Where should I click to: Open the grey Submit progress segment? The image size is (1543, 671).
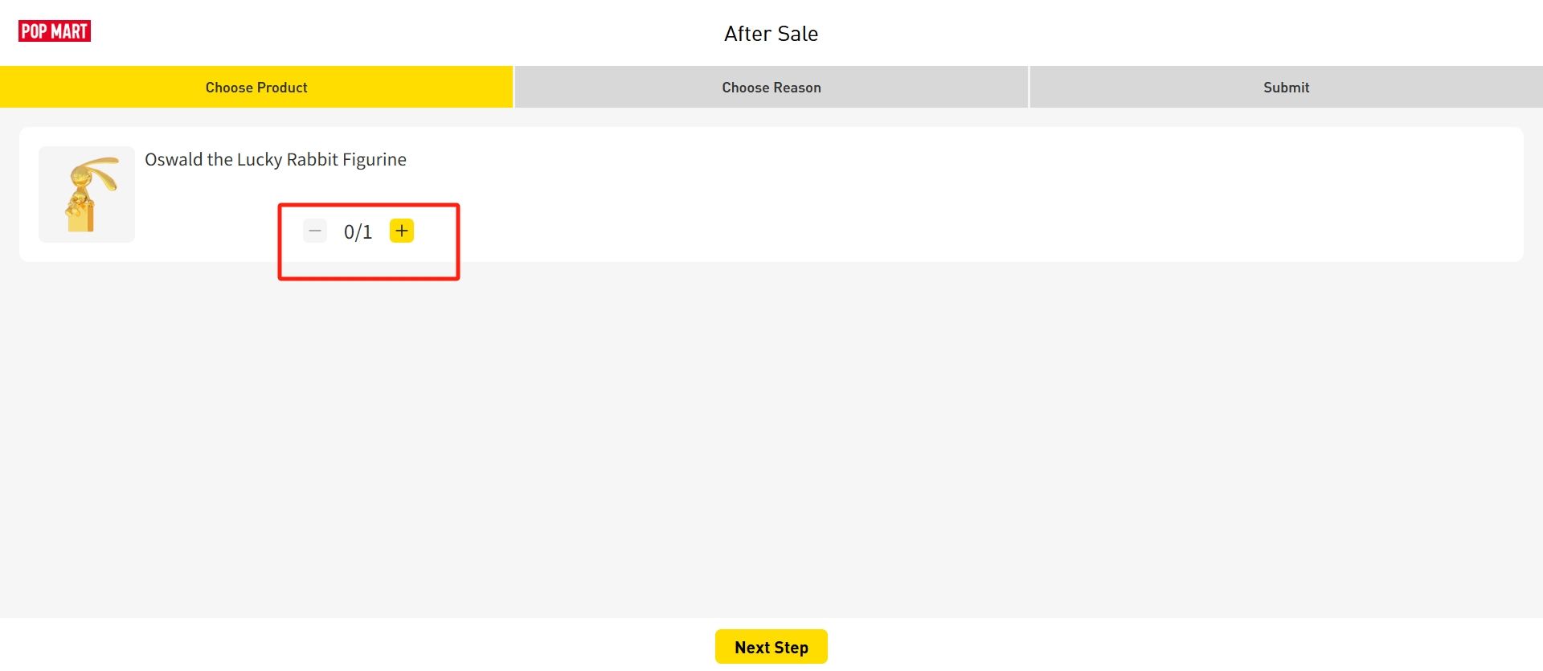(1286, 87)
